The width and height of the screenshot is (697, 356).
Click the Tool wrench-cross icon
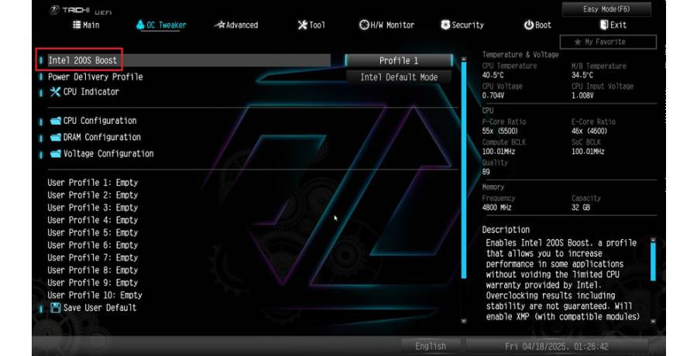pos(302,25)
